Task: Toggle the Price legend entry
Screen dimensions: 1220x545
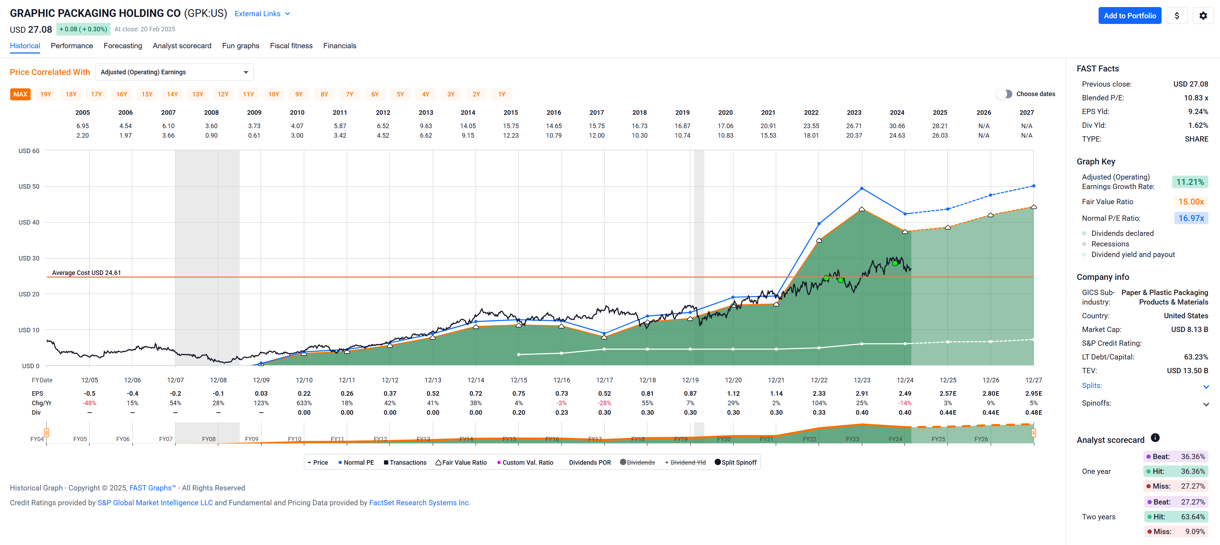Action: (x=318, y=463)
